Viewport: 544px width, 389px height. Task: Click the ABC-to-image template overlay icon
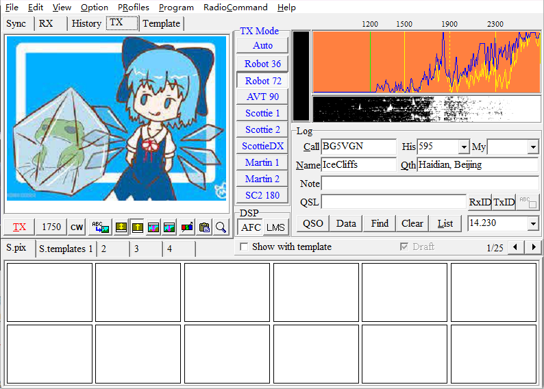[x=100, y=227]
